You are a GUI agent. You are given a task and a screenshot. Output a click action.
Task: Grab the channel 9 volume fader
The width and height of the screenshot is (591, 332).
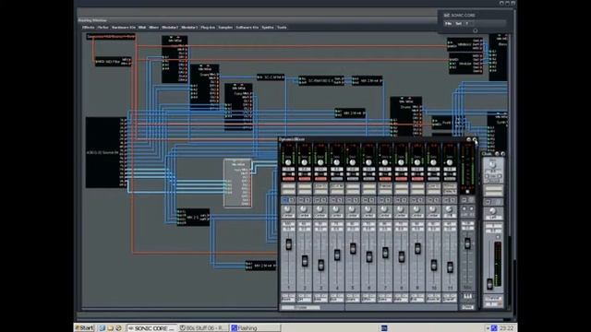tap(417, 248)
